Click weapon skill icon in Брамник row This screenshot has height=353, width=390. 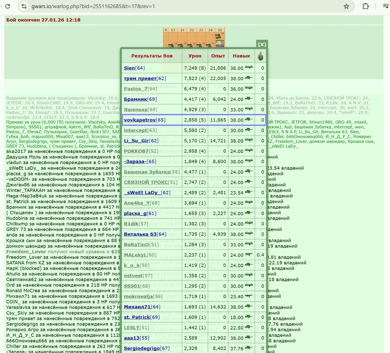249,98
